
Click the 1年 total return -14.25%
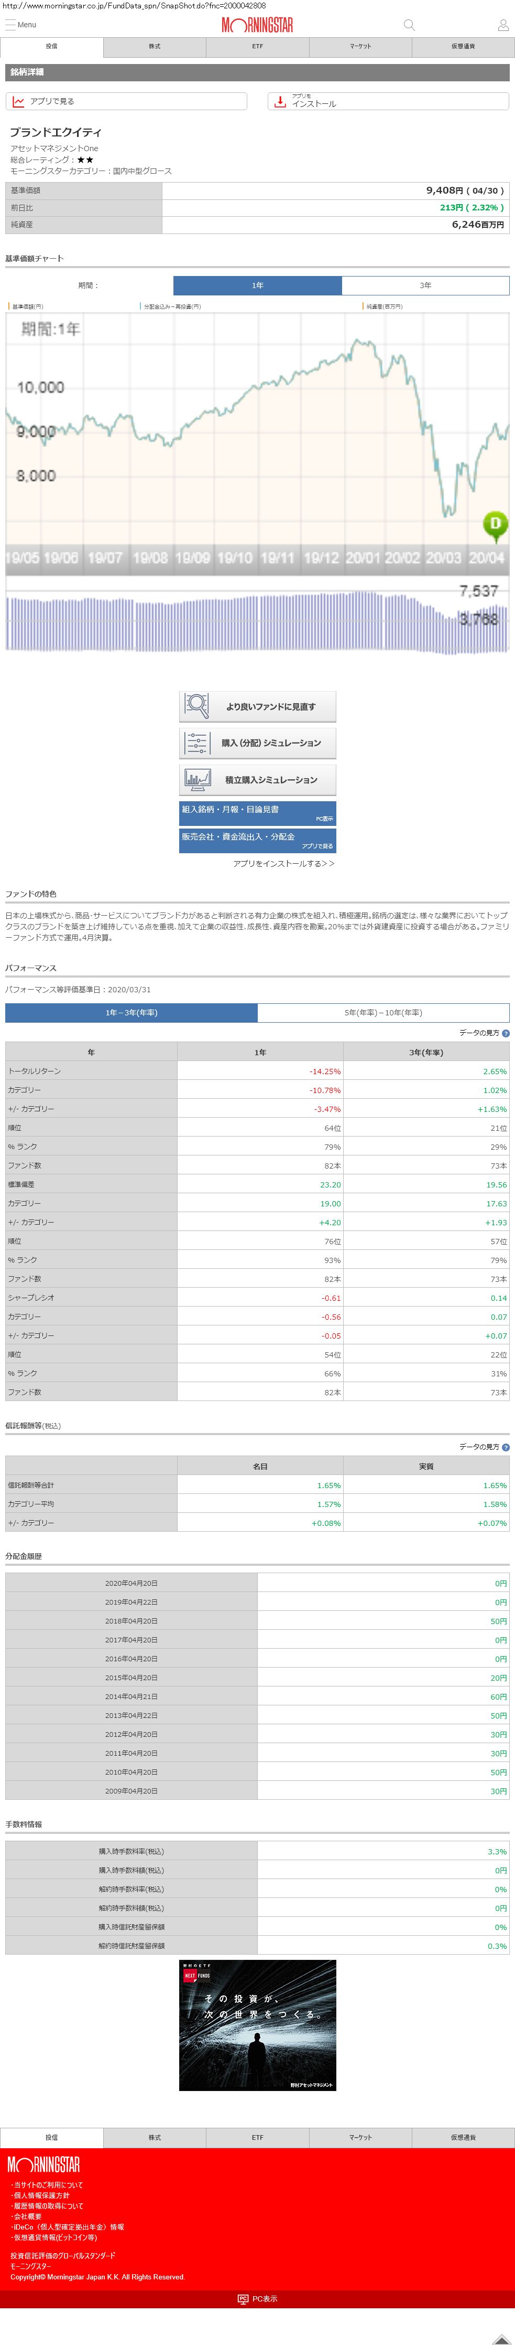324,1071
